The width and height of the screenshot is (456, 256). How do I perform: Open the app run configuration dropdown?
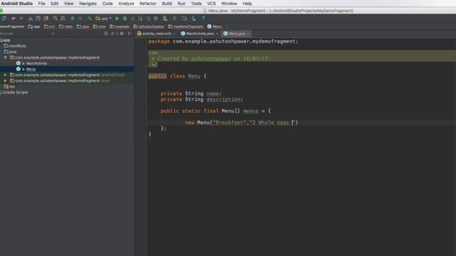pyautogui.click(x=104, y=18)
